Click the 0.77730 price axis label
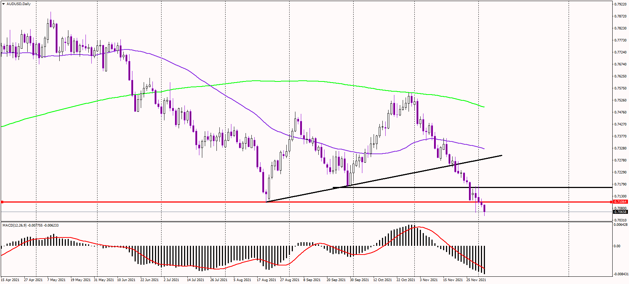Viewport: 629px width, 284px height. [x=620, y=40]
